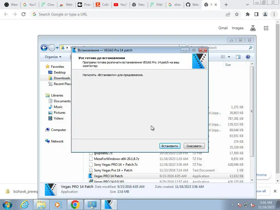280x210 pixels.
Task: Click VEGAS installer taskbar icon
Action: pyautogui.click(x=109, y=205)
